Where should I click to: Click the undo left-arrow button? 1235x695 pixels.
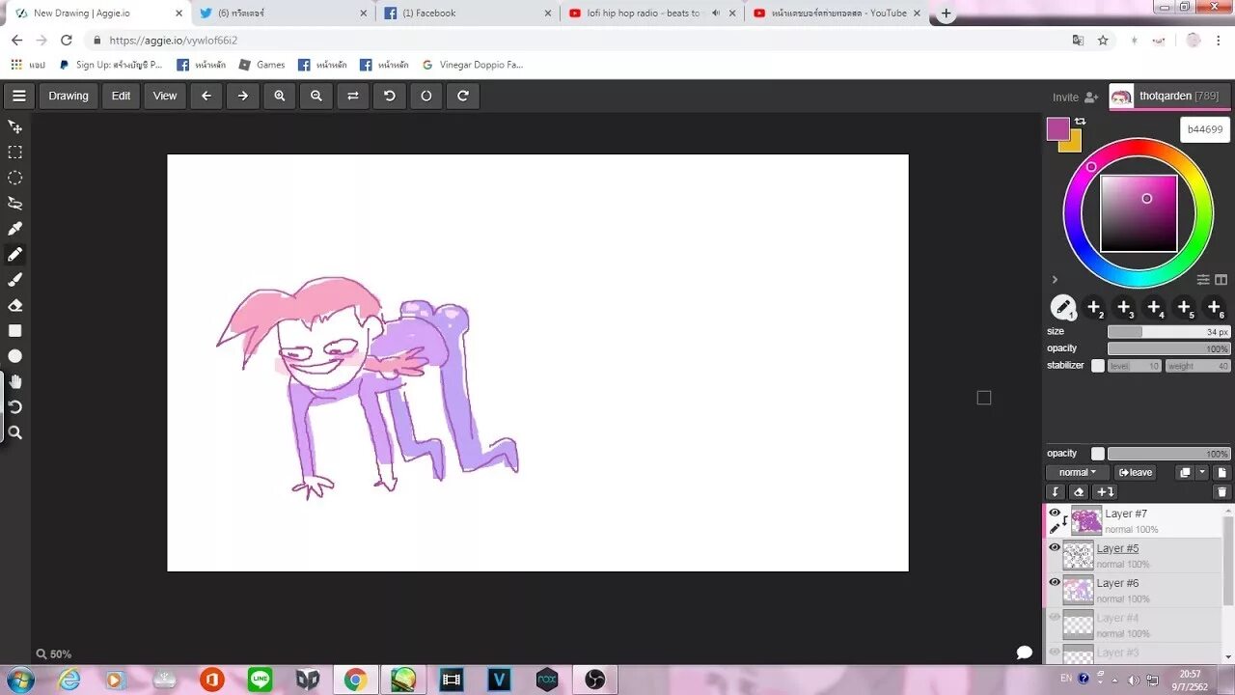(206, 96)
